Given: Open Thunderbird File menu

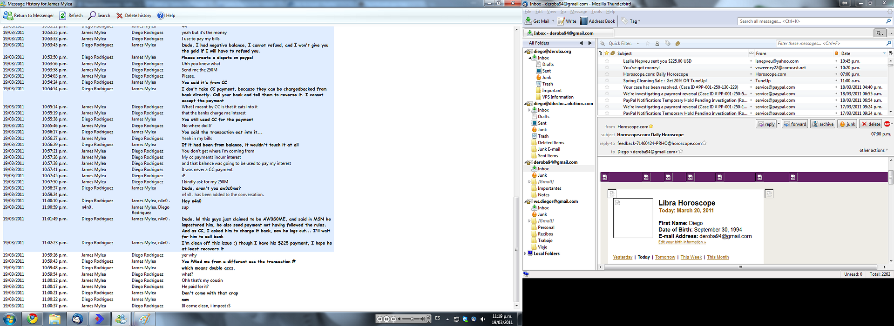Looking at the screenshot, I should click(x=528, y=12).
